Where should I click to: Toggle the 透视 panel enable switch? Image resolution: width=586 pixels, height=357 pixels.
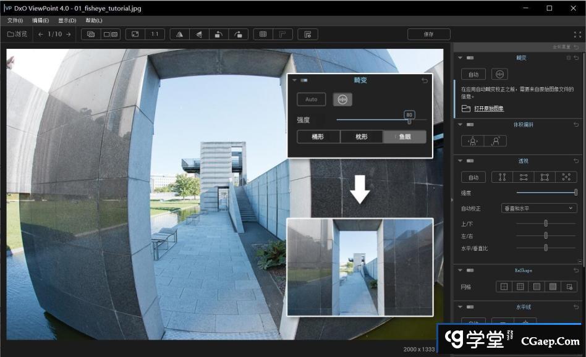470,161
